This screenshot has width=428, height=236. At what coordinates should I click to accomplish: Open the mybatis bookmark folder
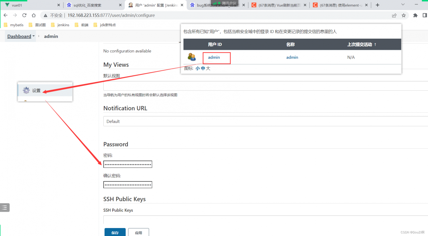[13, 25]
